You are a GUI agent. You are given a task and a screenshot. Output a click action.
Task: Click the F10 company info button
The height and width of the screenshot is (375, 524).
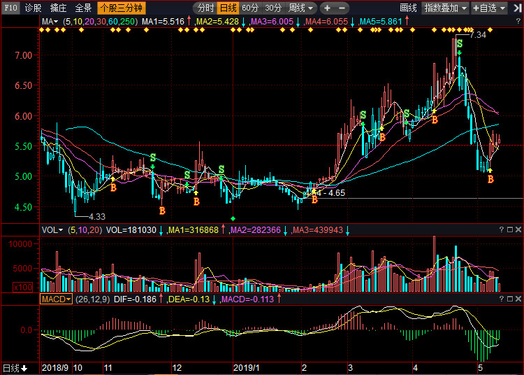10,8
